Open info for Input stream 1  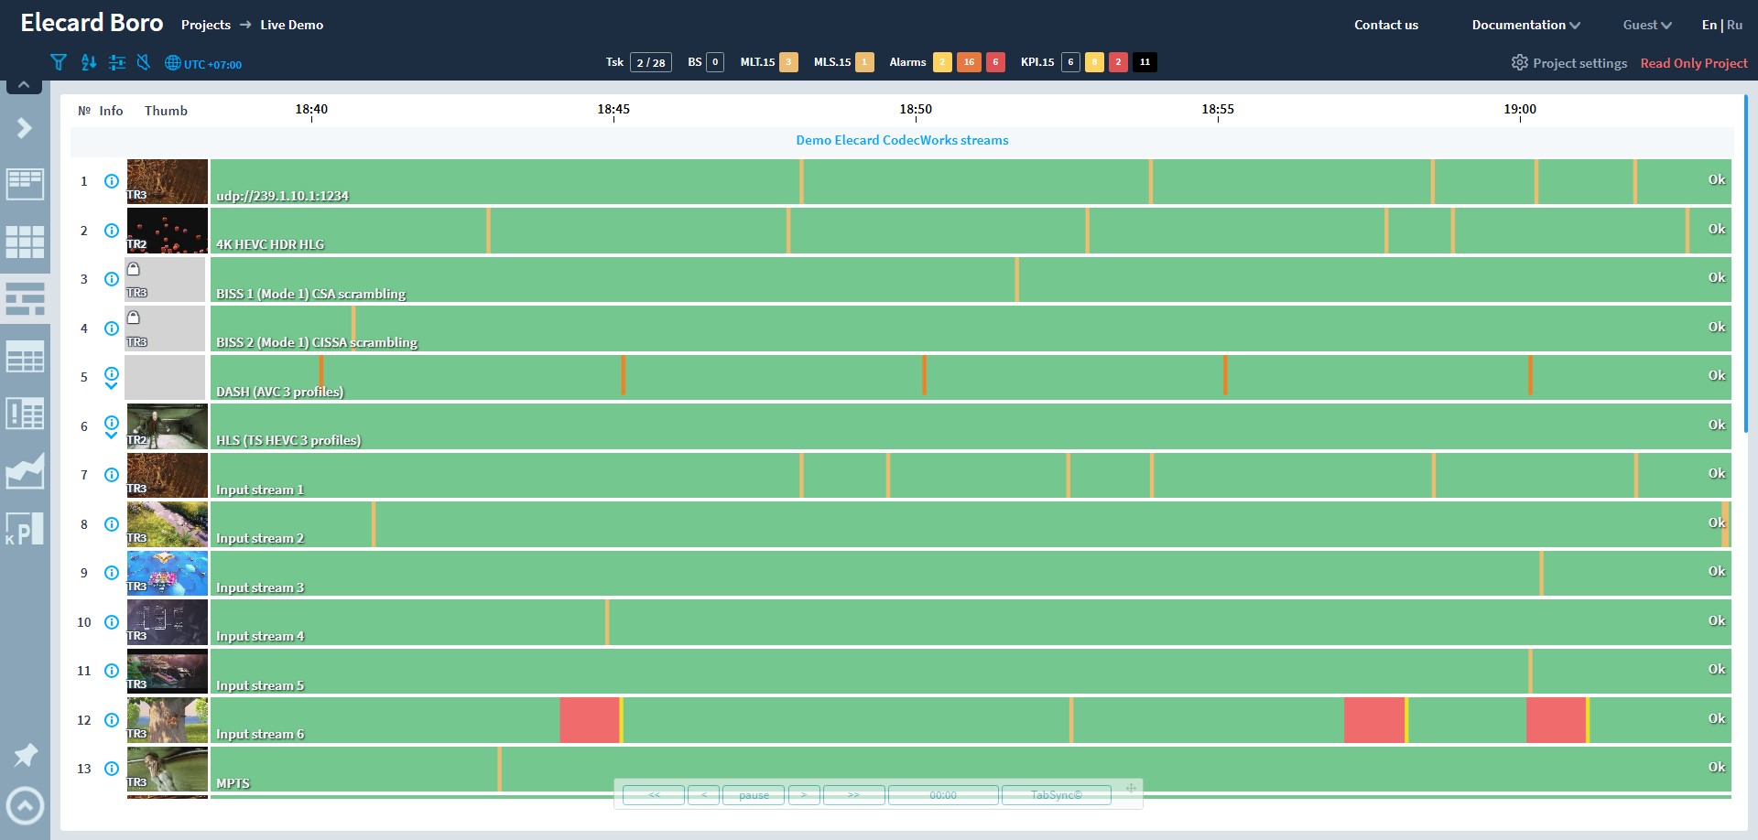[112, 475]
